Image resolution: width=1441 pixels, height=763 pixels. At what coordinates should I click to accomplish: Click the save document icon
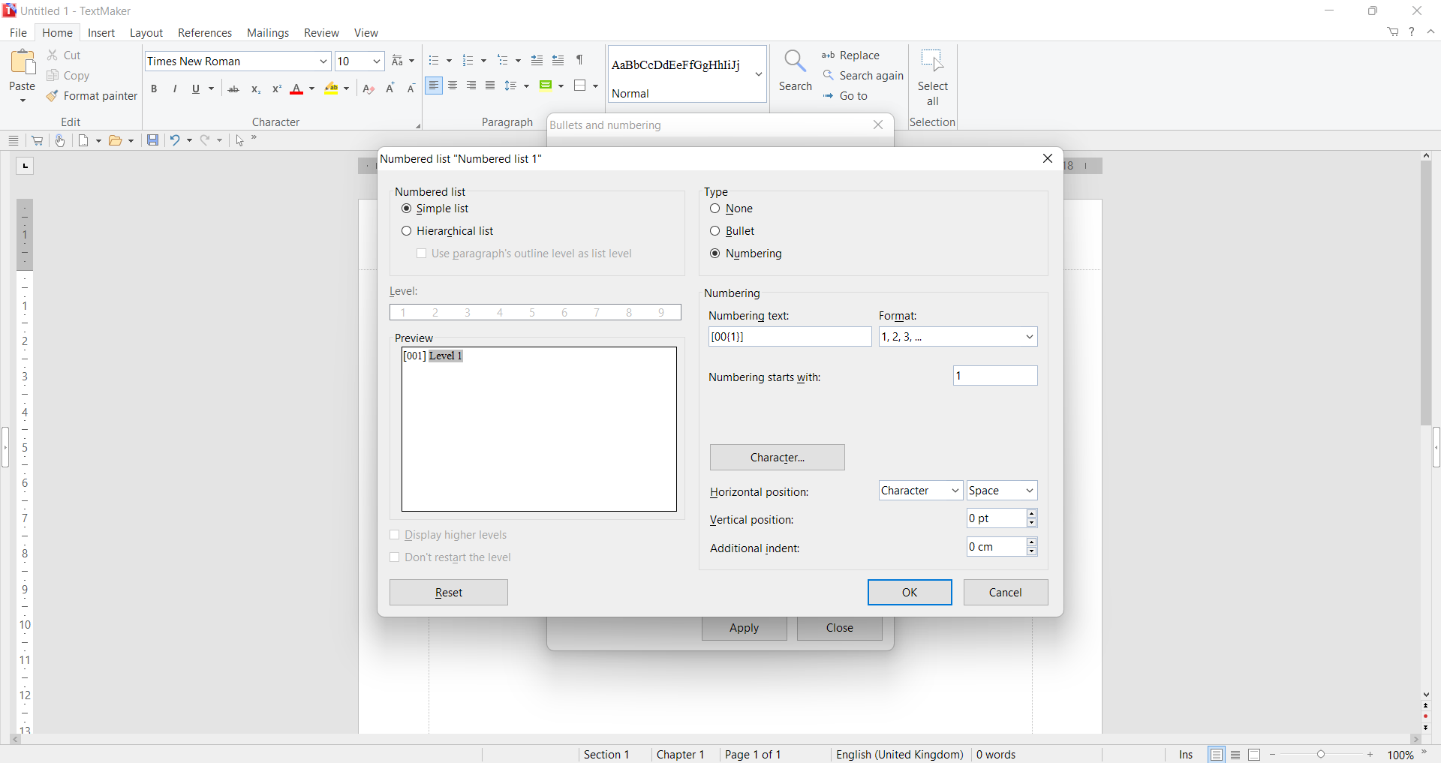(x=152, y=141)
